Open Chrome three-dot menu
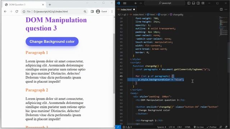This screenshot has width=230, height=129. tap(112, 11)
